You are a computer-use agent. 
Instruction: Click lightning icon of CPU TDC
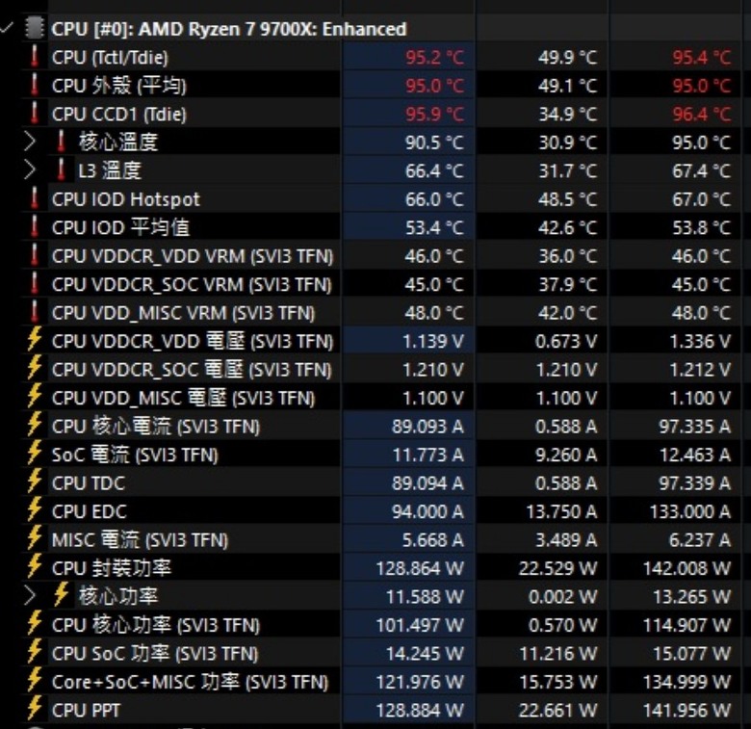[x=34, y=482]
